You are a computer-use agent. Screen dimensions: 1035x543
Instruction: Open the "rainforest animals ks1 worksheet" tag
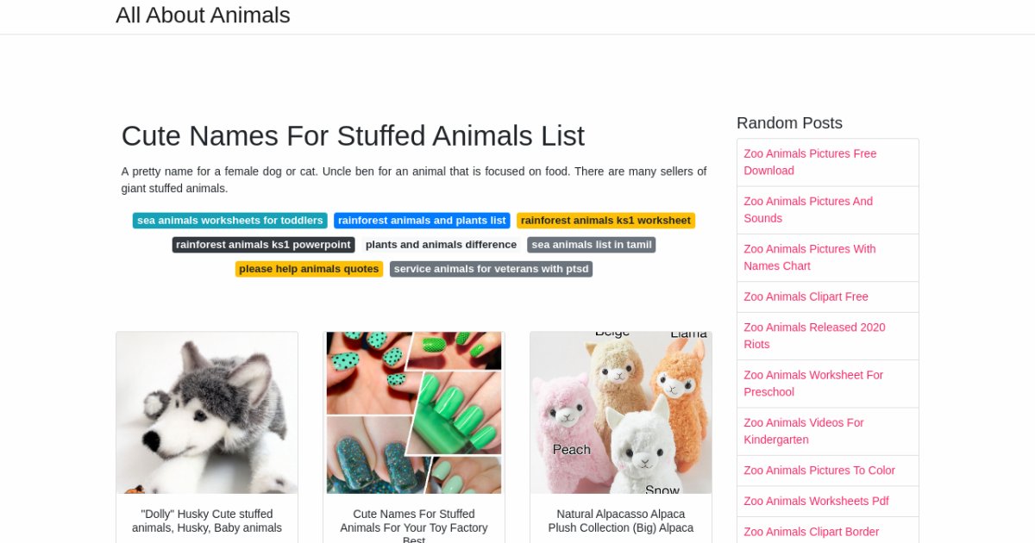coord(605,220)
